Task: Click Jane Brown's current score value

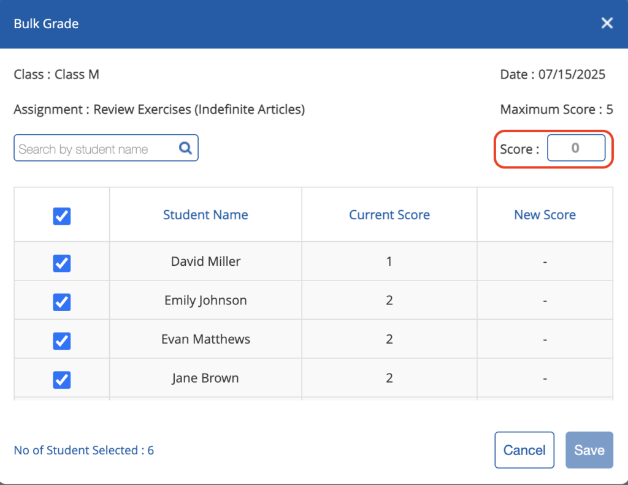Action: 389,378
